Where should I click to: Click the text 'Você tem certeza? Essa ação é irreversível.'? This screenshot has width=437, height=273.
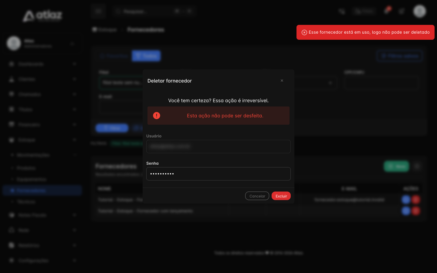[218, 100]
